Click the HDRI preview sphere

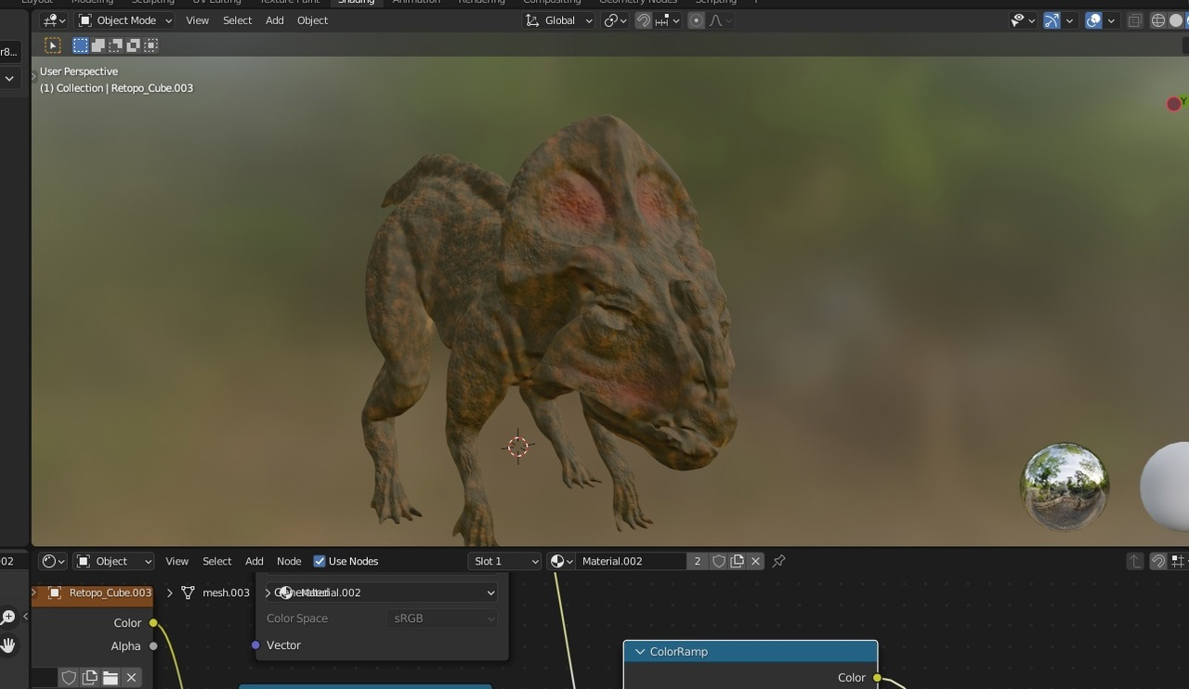point(1064,487)
